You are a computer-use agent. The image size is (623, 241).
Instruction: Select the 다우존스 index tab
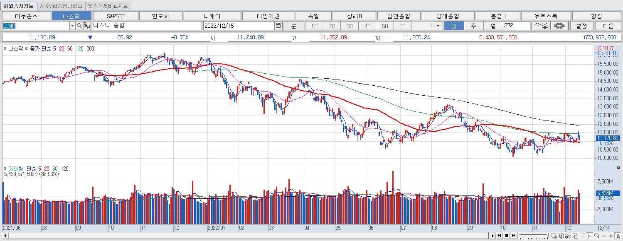(26, 16)
